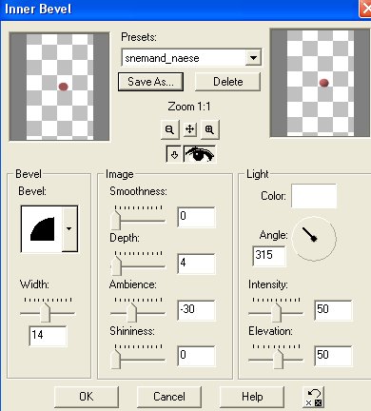
Task: Click the navigate preview crosshair icon
Action: (189, 129)
